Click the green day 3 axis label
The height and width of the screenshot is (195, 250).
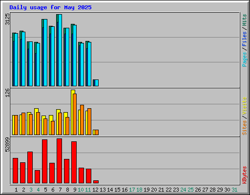pos(31,190)
